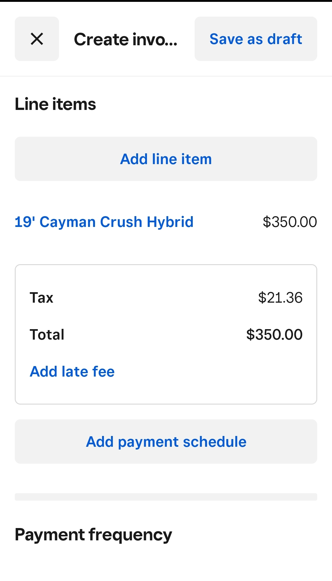
Task: Save invoice as draft
Action: click(255, 39)
